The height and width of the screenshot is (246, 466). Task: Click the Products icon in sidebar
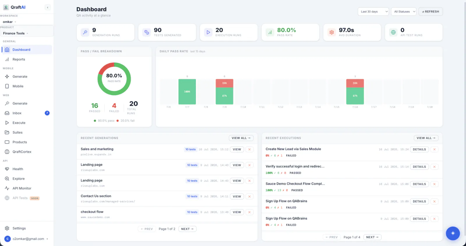[7, 142]
